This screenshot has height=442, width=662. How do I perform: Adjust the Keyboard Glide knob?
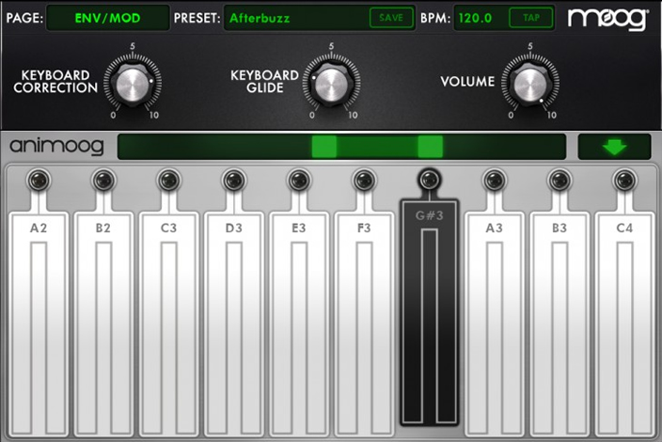pos(331,84)
